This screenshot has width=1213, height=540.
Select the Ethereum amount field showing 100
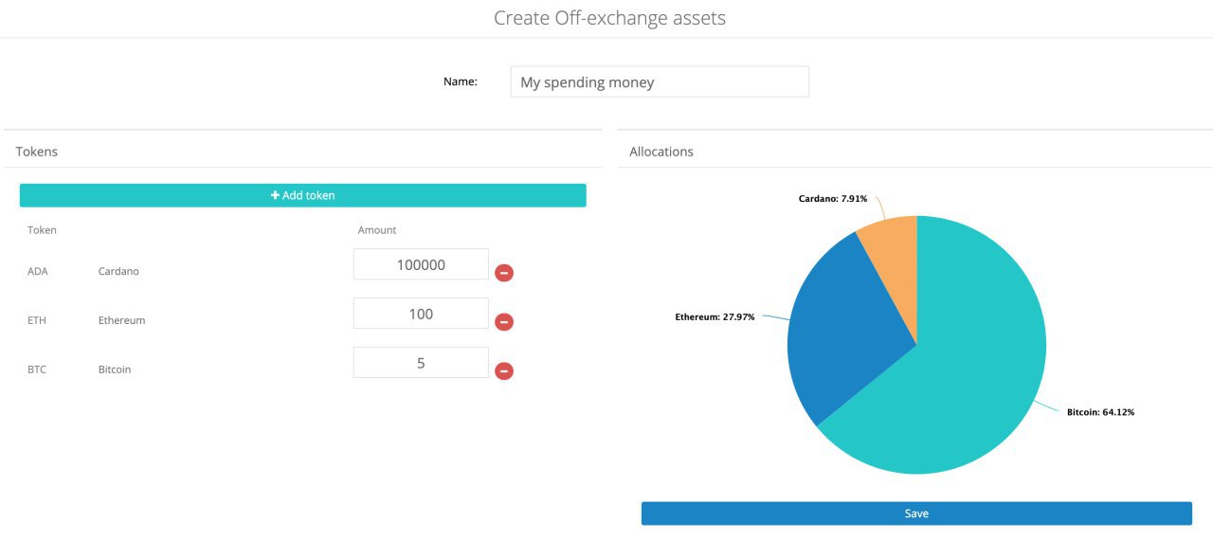coord(421,314)
